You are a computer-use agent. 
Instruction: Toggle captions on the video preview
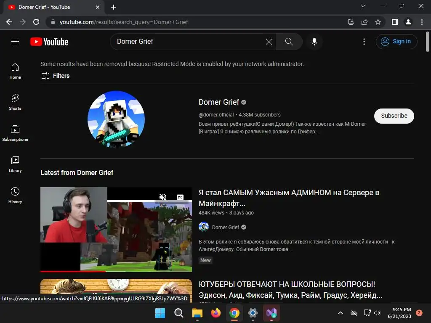tap(180, 197)
